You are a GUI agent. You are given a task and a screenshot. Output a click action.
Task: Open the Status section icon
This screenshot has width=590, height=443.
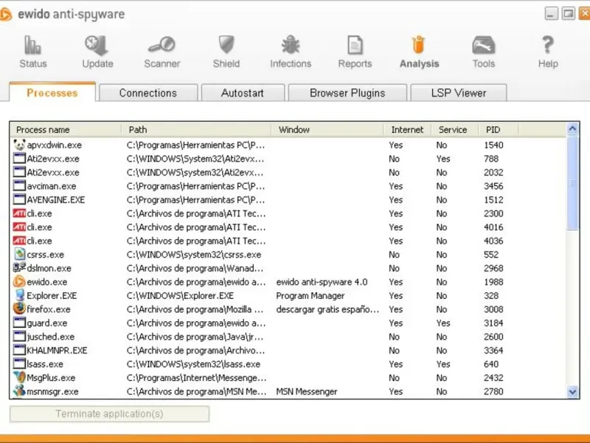tap(32, 45)
